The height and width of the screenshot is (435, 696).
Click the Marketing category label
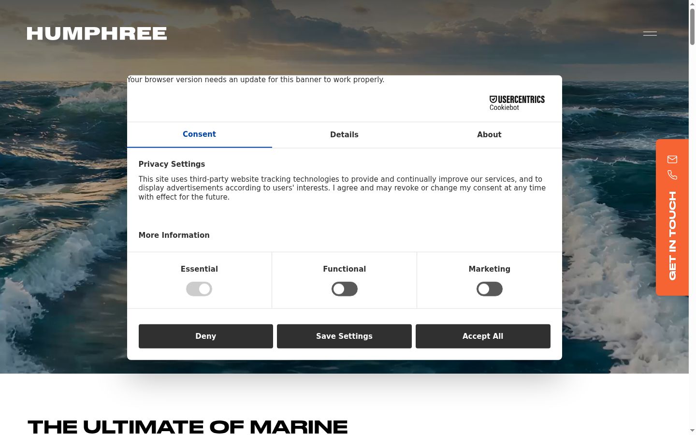[489, 269]
